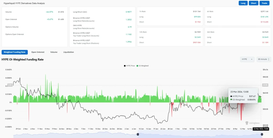Open the Volume tab
The width and height of the screenshot is (273, 138).
54,52
